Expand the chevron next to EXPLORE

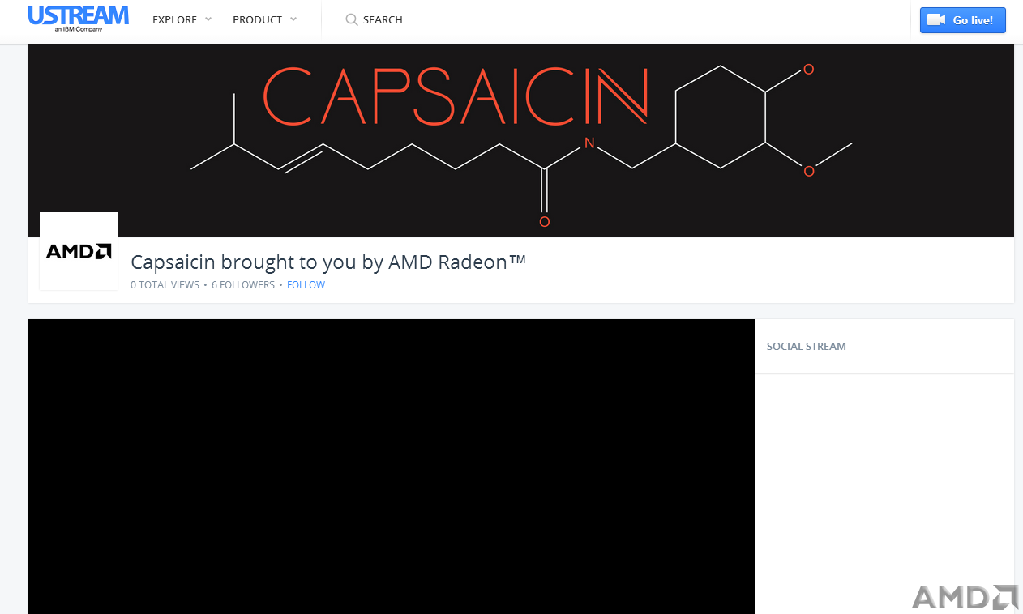pyautogui.click(x=208, y=19)
